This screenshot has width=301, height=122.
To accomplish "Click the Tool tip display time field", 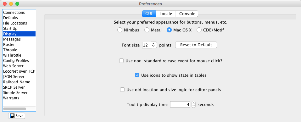I will (180, 104).
